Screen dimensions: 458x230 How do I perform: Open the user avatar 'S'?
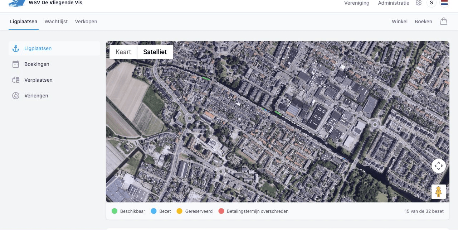[x=432, y=3]
